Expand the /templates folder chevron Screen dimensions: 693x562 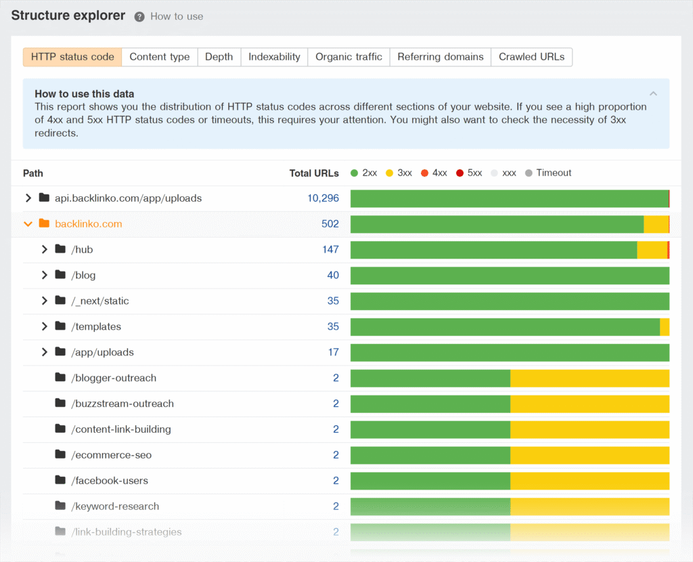click(45, 326)
